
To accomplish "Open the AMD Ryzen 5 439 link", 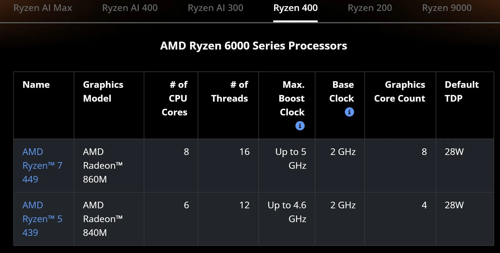I will 42,219.
